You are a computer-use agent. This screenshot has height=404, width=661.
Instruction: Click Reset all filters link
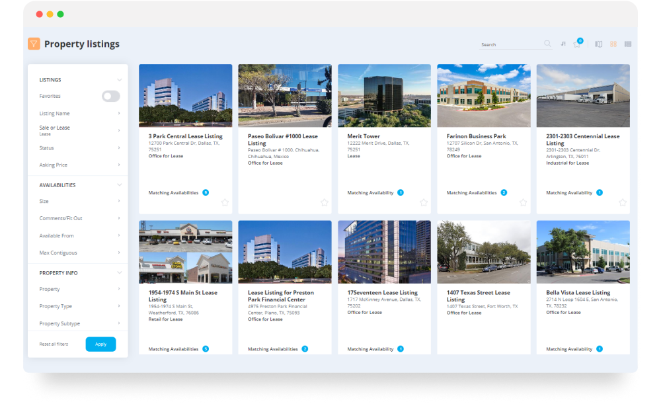[x=54, y=344]
